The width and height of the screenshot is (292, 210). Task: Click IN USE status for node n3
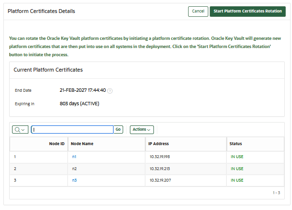coord(237,180)
